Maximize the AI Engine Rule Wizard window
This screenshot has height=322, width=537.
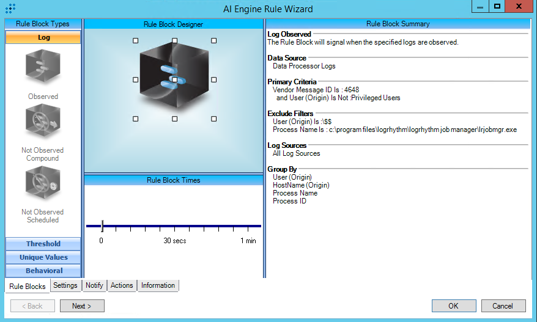[497, 6]
